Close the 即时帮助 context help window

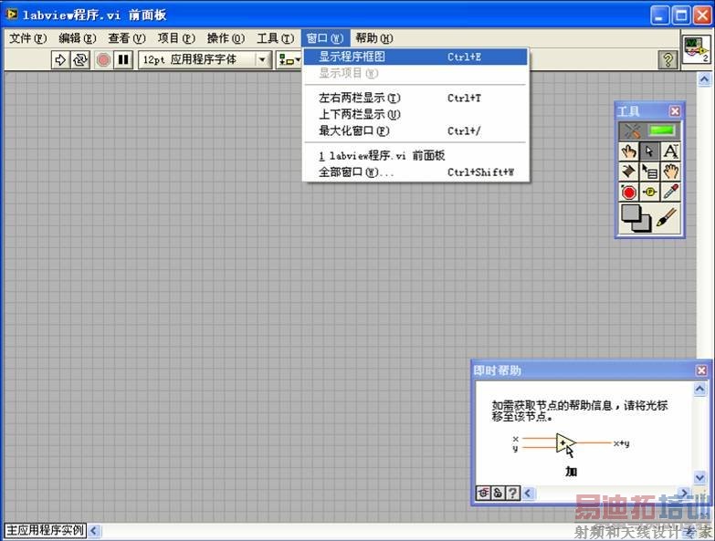point(702,370)
